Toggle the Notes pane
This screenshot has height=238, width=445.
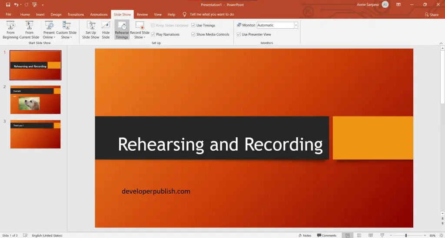[x=305, y=235]
